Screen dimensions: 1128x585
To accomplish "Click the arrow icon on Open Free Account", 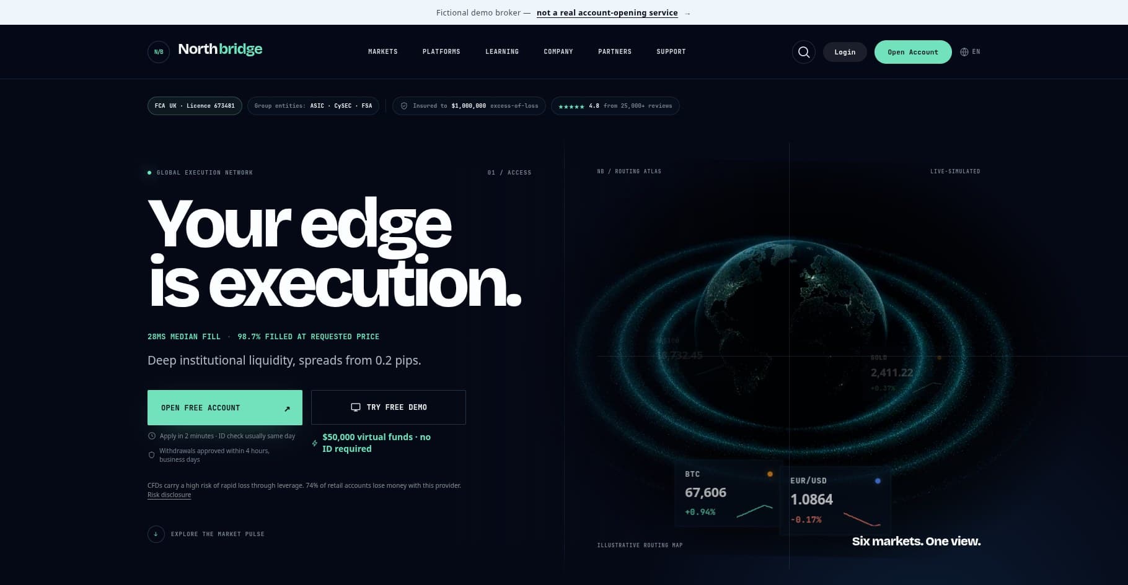I will click(x=287, y=409).
